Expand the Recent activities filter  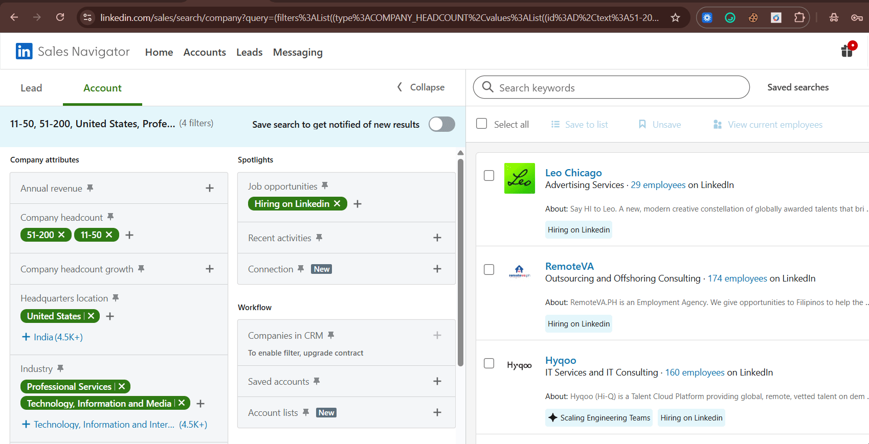click(437, 238)
